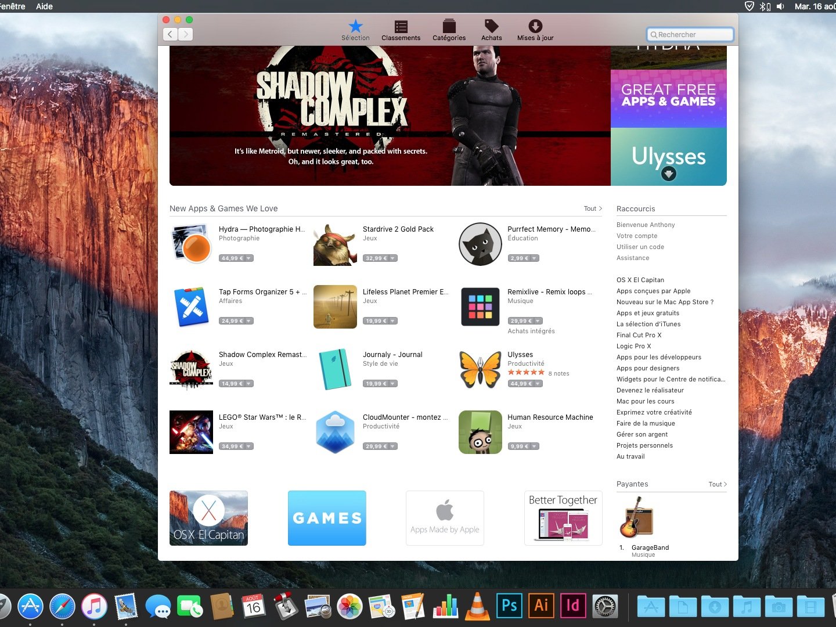Open Apps et jeux gratuits link
Screen dimensions: 836x627
coord(648,313)
